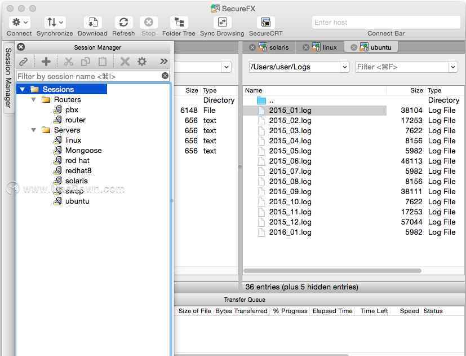Close the linux tab
Screen dimensions: 466x356
point(305,47)
